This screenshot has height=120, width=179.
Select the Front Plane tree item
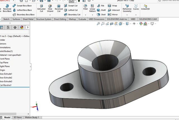(x=5, y=59)
